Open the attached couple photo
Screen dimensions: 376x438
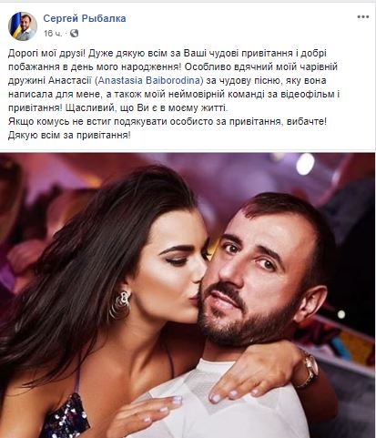[188, 295]
